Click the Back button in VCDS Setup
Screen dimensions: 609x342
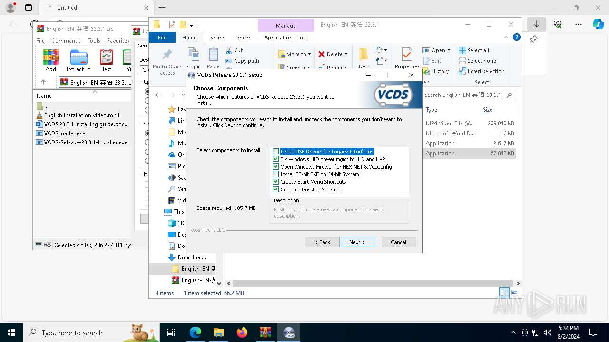click(x=322, y=242)
